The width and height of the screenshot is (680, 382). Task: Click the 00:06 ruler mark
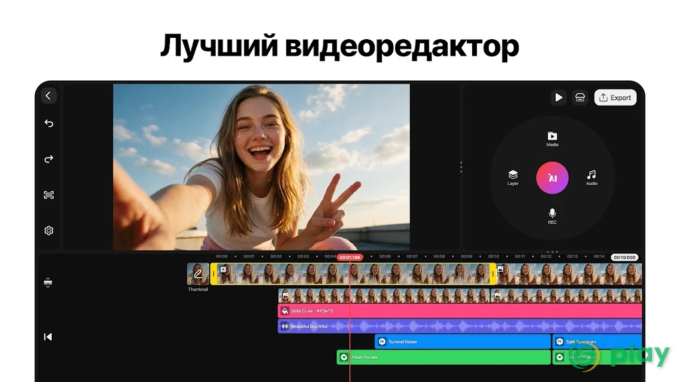384,257
